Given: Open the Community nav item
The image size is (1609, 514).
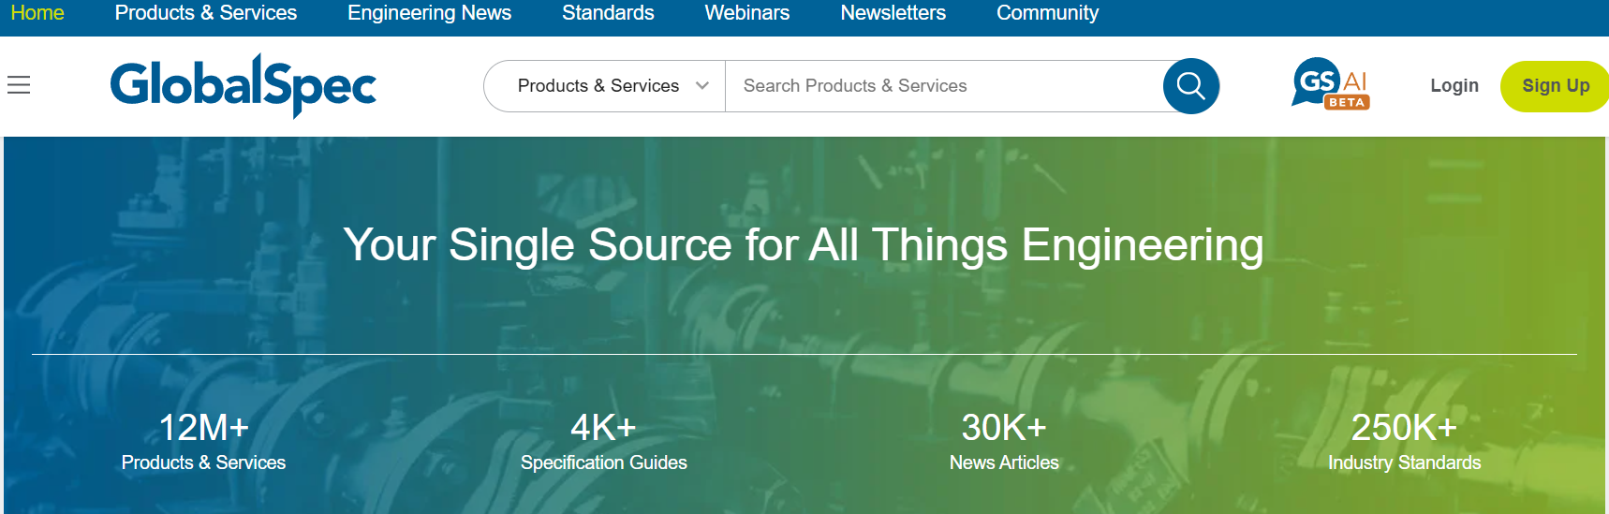Looking at the screenshot, I should [x=1047, y=13].
